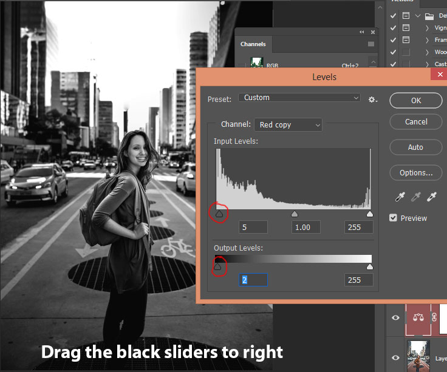Click the input levels midtone gray slider
Image resolution: width=447 pixels, height=372 pixels.
pos(295,214)
